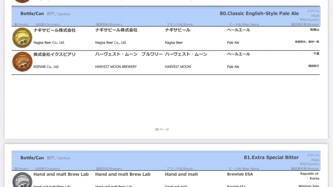
Task: Click 'ナギサビール' brand name in Japanese
Action: 177,30
